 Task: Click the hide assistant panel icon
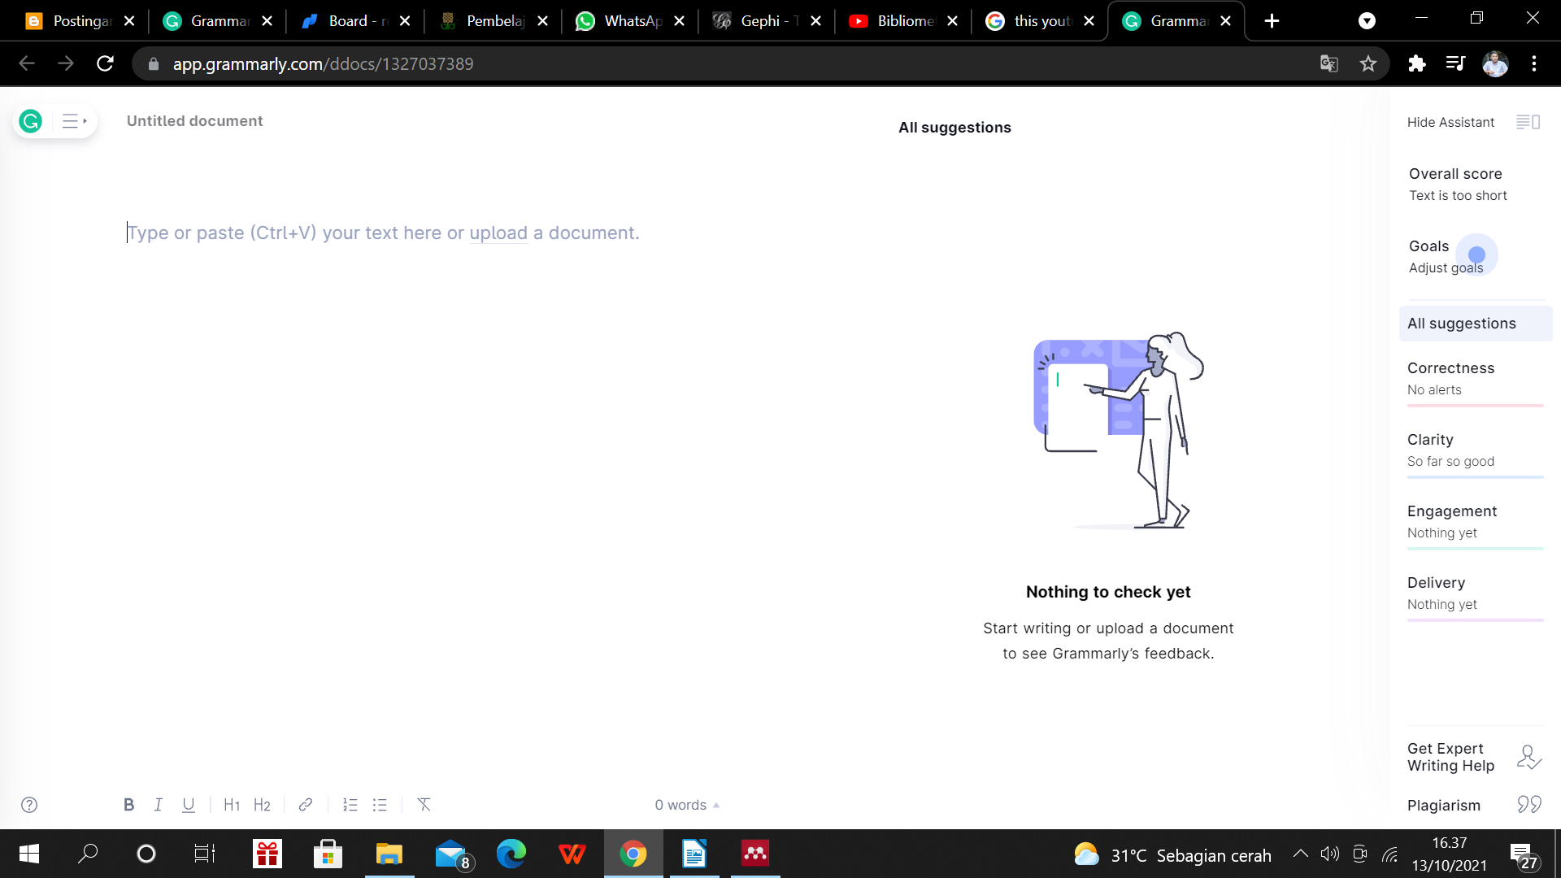pyautogui.click(x=1528, y=122)
